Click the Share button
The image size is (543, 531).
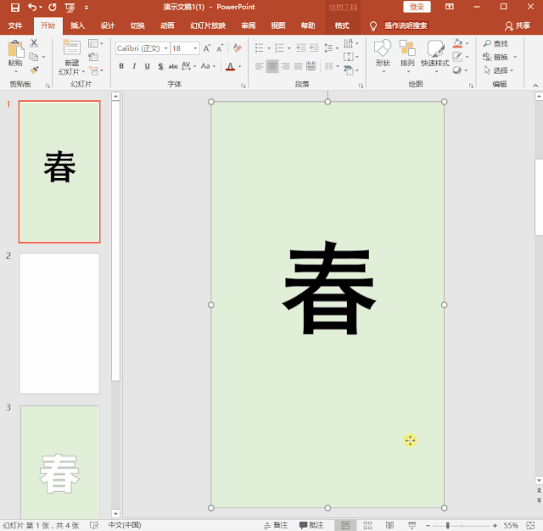tap(518, 25)
